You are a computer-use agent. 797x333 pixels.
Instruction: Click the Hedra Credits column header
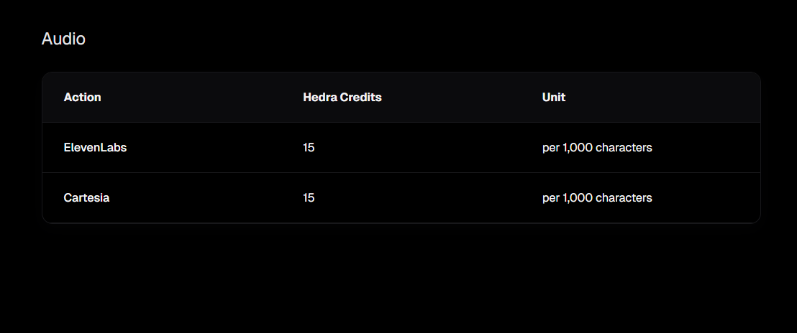342,98
